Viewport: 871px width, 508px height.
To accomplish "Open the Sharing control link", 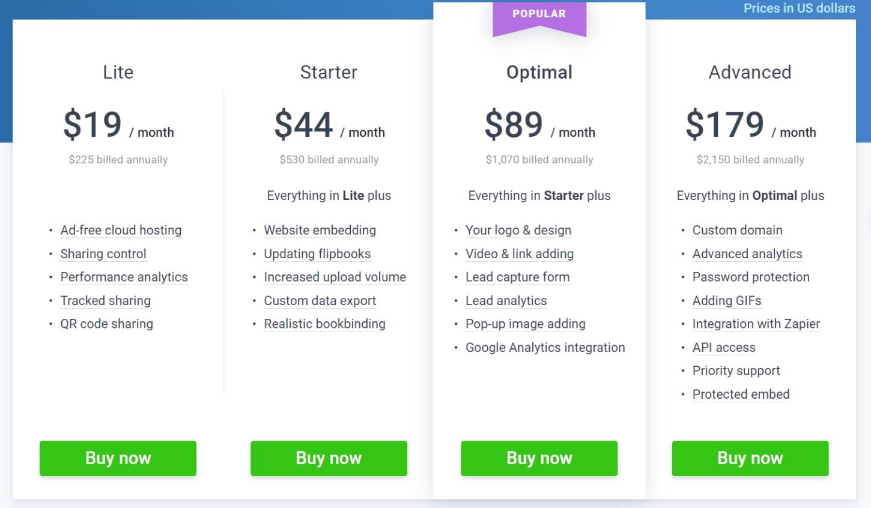I will 103,254.
